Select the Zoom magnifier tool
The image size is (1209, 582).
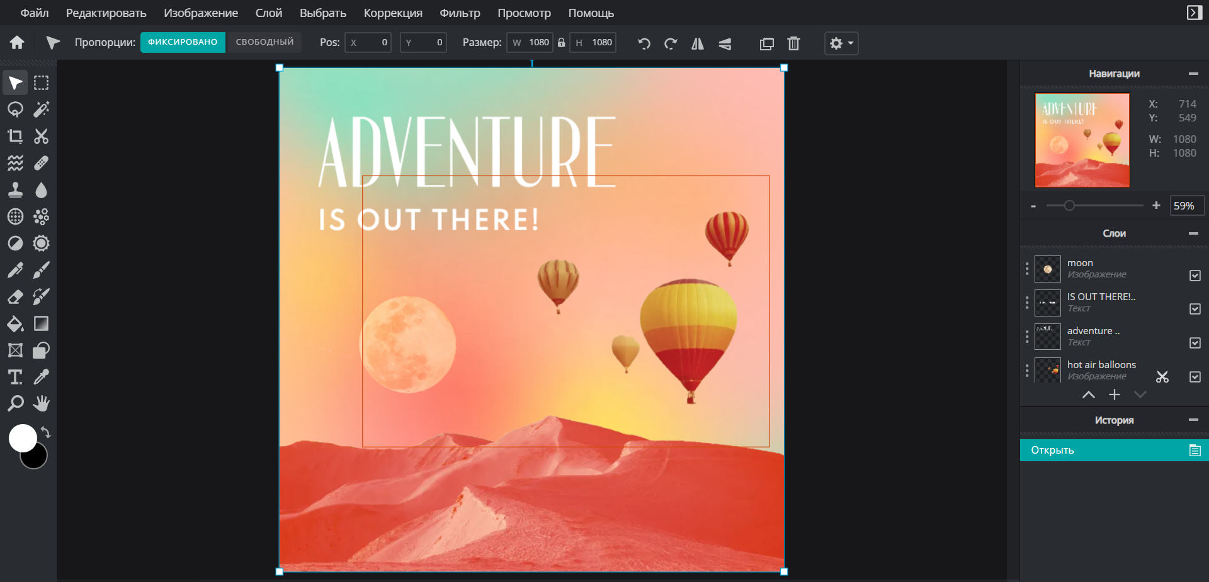click(15, 403)
